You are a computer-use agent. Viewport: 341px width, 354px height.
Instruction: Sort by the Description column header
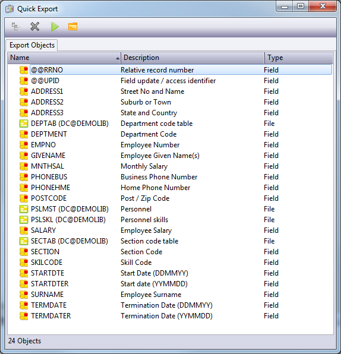(x=192, y=58)
